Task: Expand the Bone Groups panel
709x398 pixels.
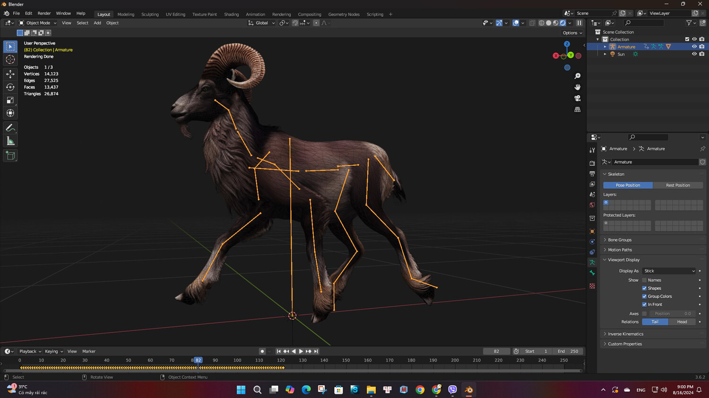Action: coord(619,240)
